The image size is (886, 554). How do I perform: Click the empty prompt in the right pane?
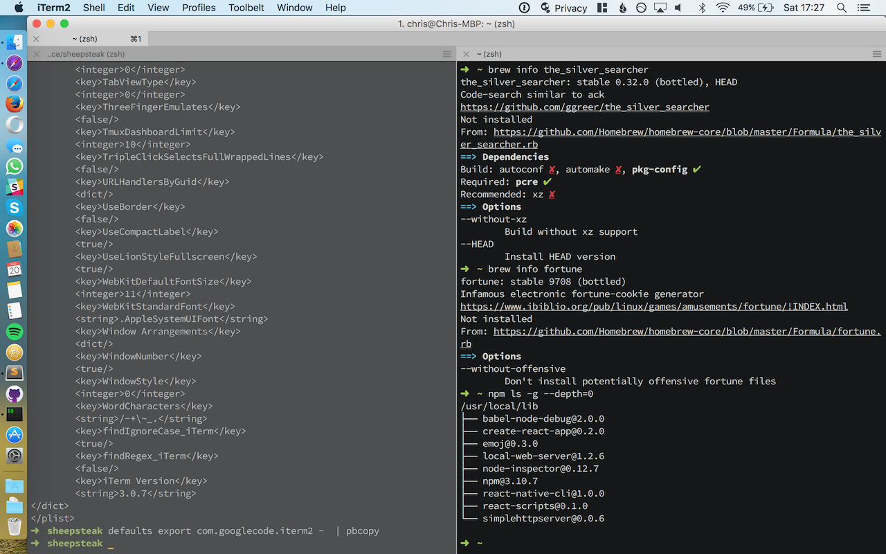click(x=471, y=544)
